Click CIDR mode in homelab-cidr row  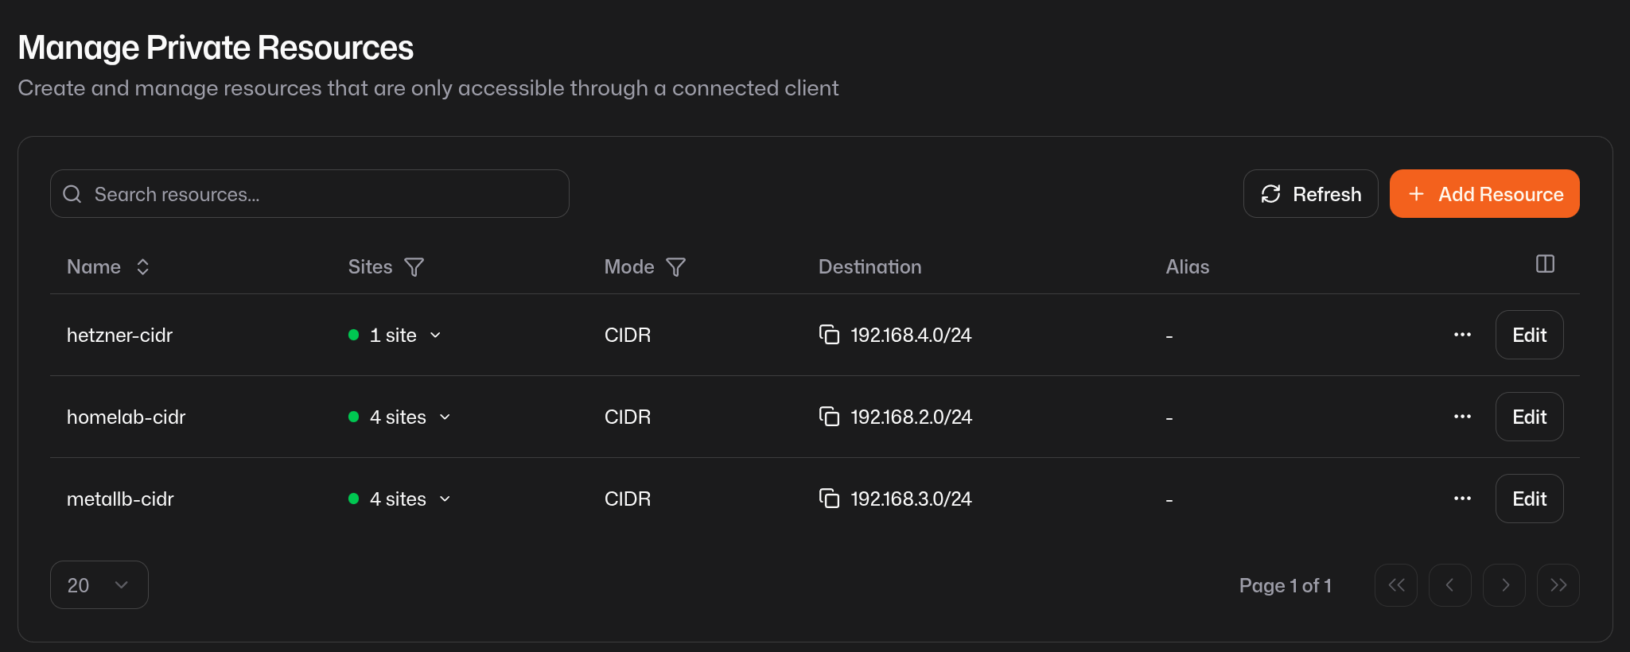628,417
